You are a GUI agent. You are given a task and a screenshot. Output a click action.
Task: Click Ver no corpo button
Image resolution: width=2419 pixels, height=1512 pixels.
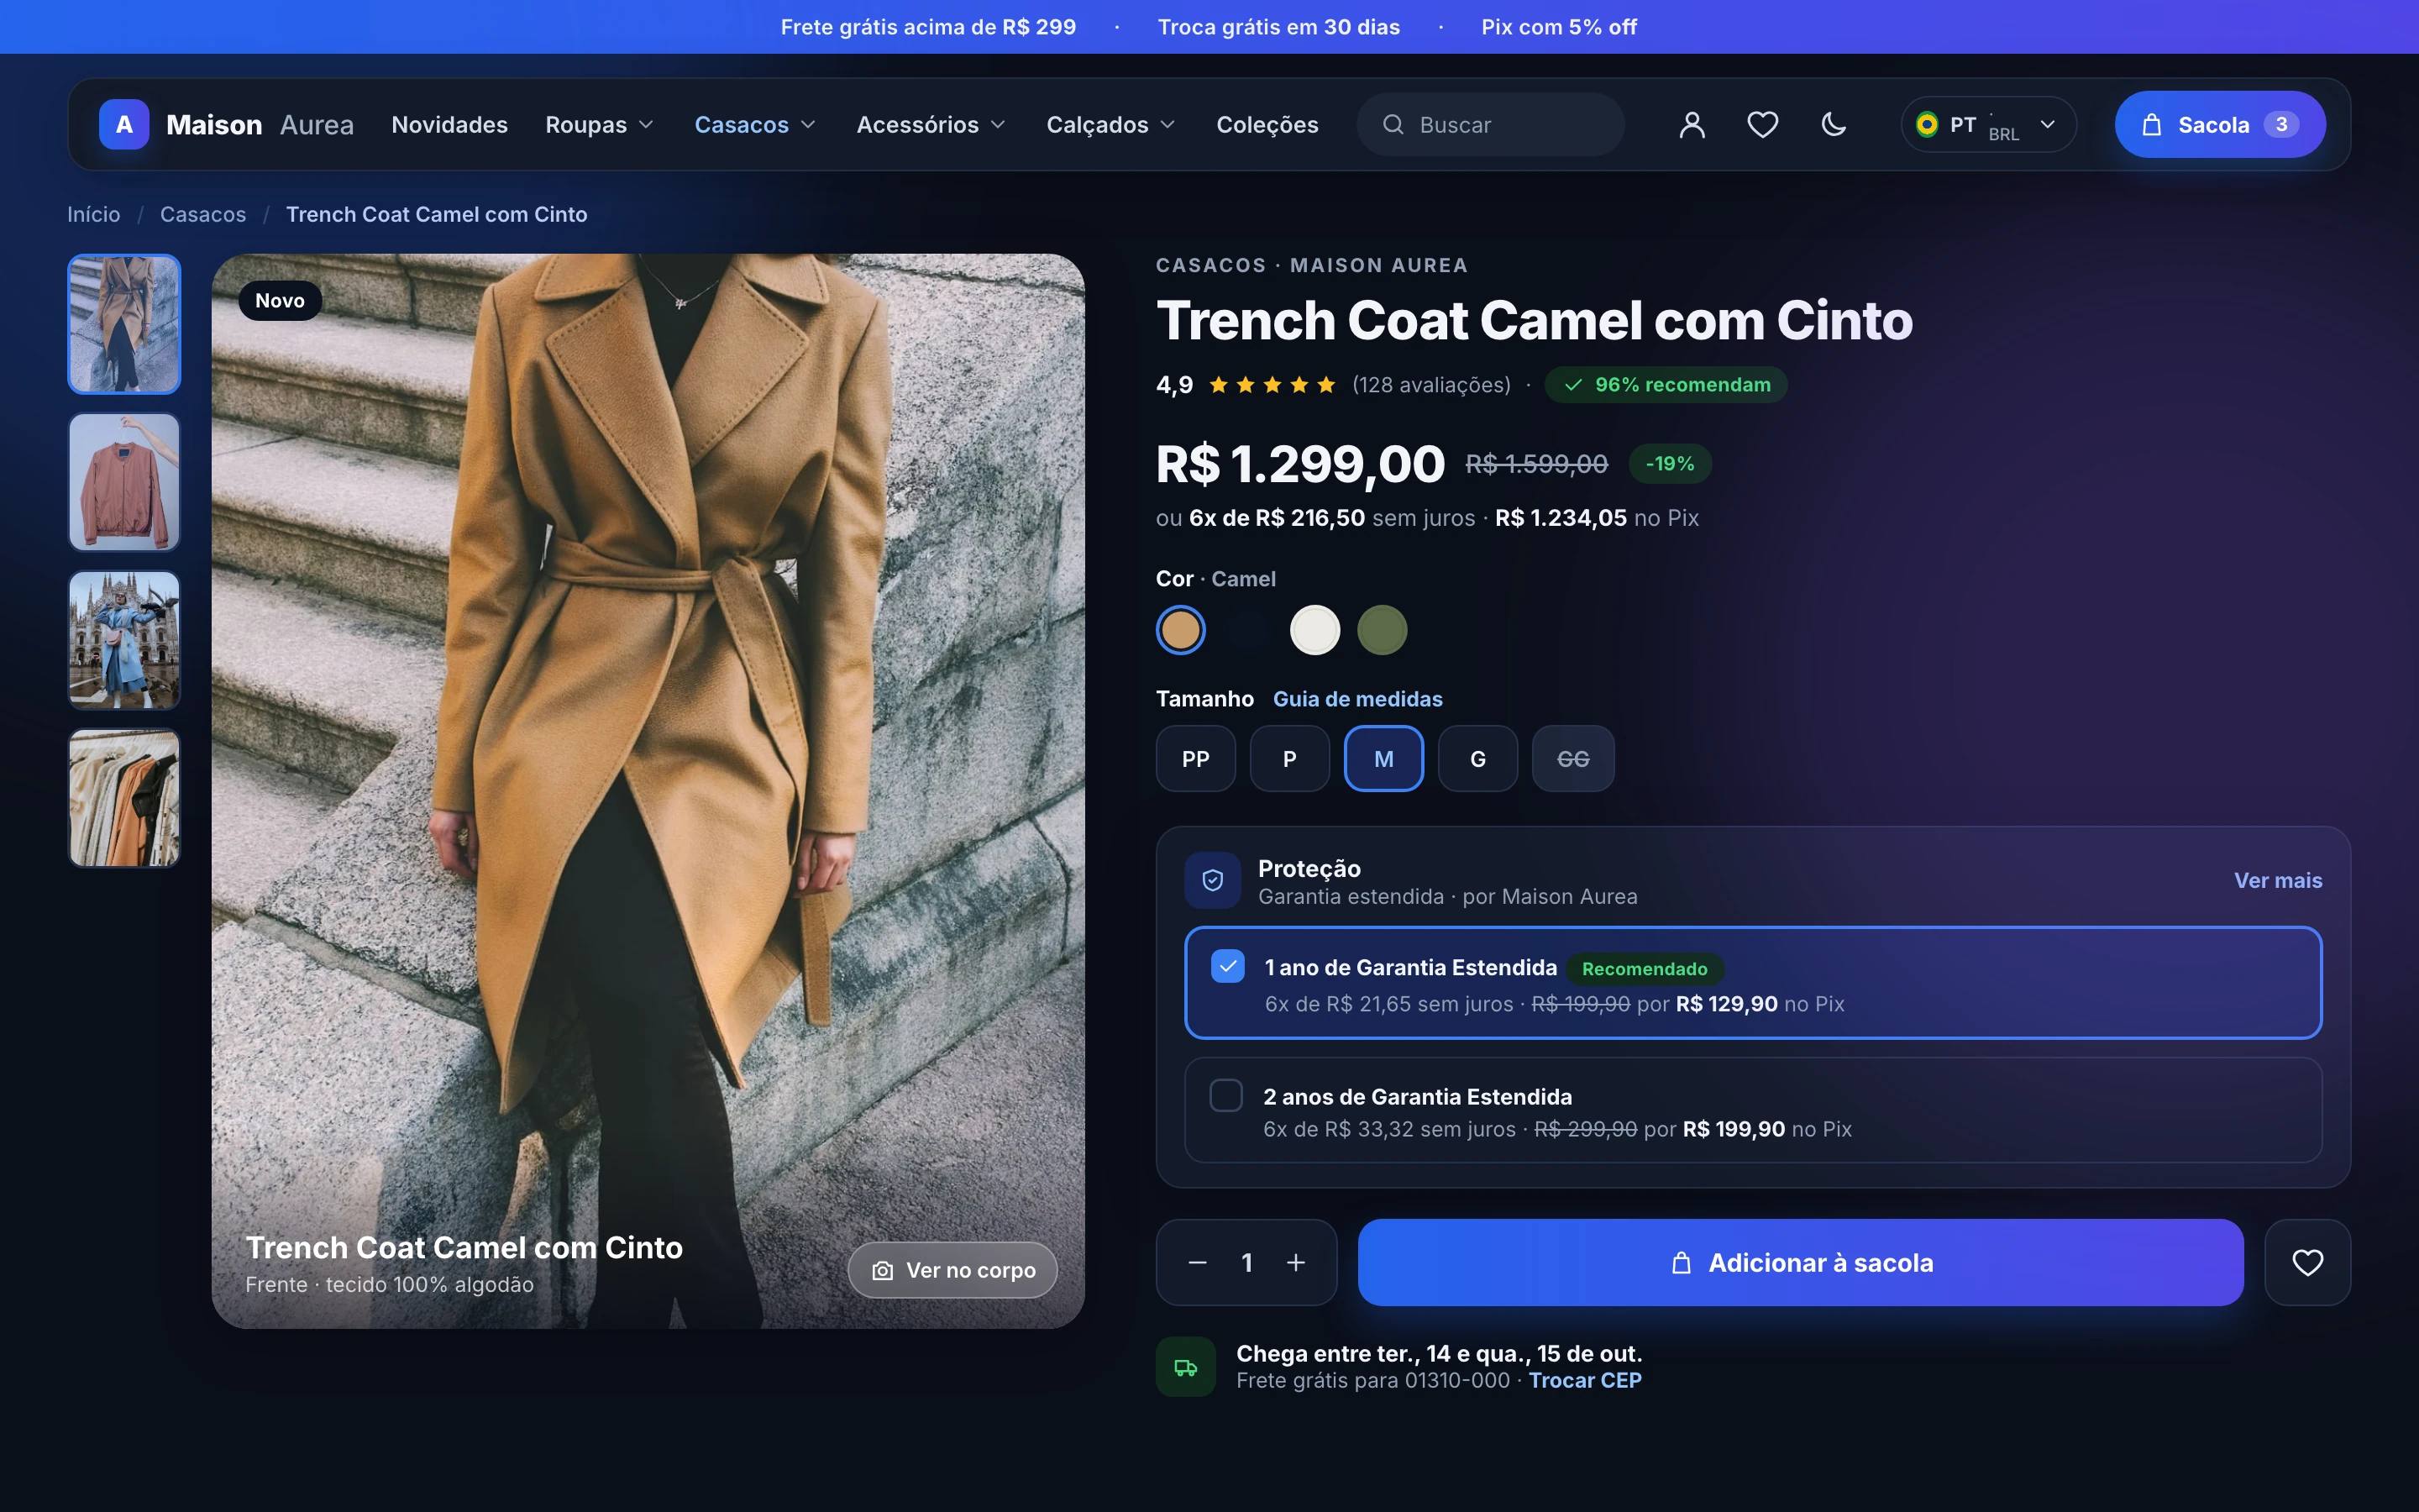[x=952, y=1270]
